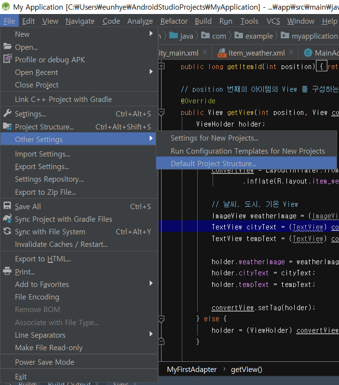Screen dimensions: 339x385
Task: Select Close Project menu entry
Action: [x=79, y=85]
